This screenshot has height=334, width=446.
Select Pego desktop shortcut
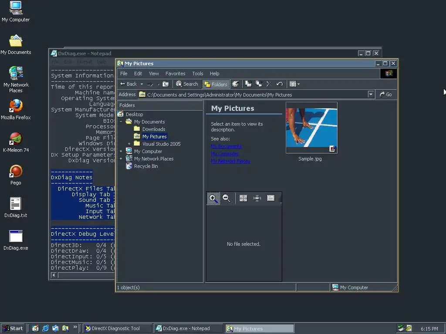pyautogui.click(x=16, y=175)
